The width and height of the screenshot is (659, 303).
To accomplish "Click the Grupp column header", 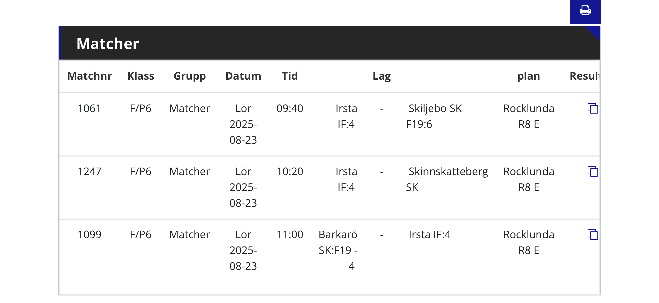I will click(x=190, y=76).
